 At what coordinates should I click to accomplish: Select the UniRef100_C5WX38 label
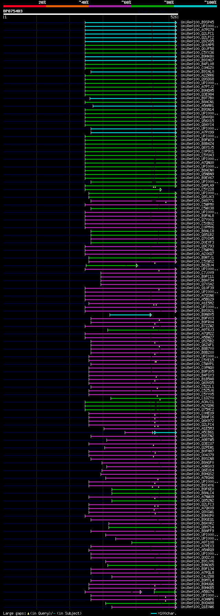tap(197, 208)
